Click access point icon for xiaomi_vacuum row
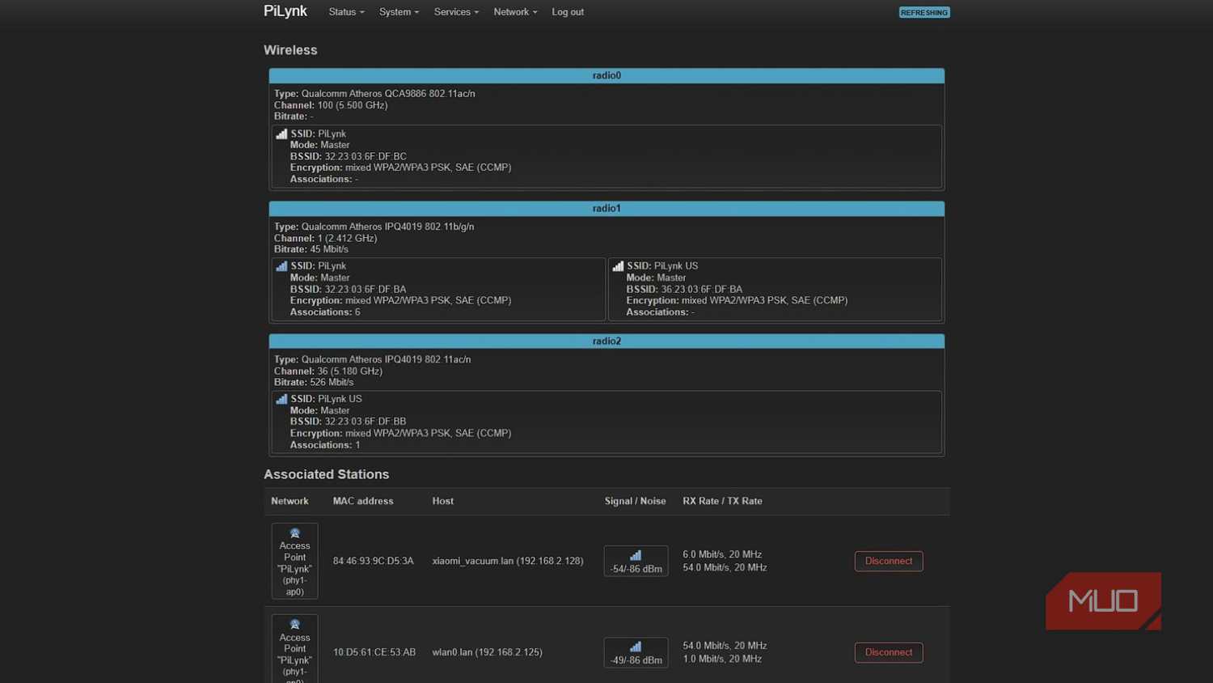Viewport: 1213px width, 683px height. (294, 533)
